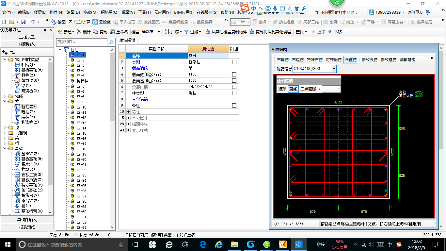Click the 单构件输入 button
This screenshot has height=251, width=446.
click(x=27, y=220)
